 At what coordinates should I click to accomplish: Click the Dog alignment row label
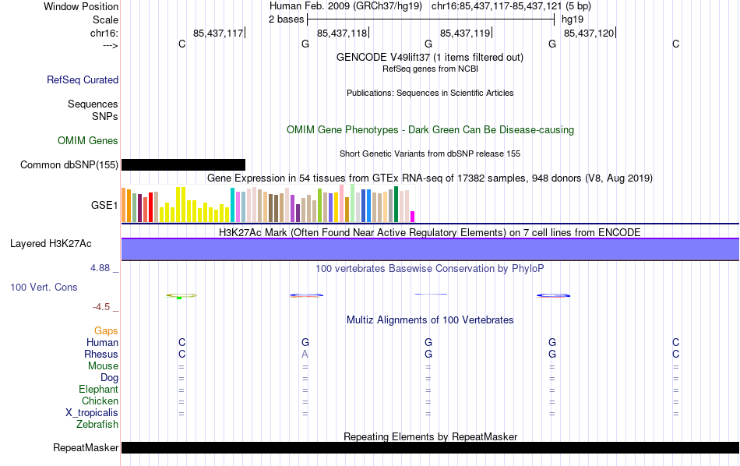point(109,378)
